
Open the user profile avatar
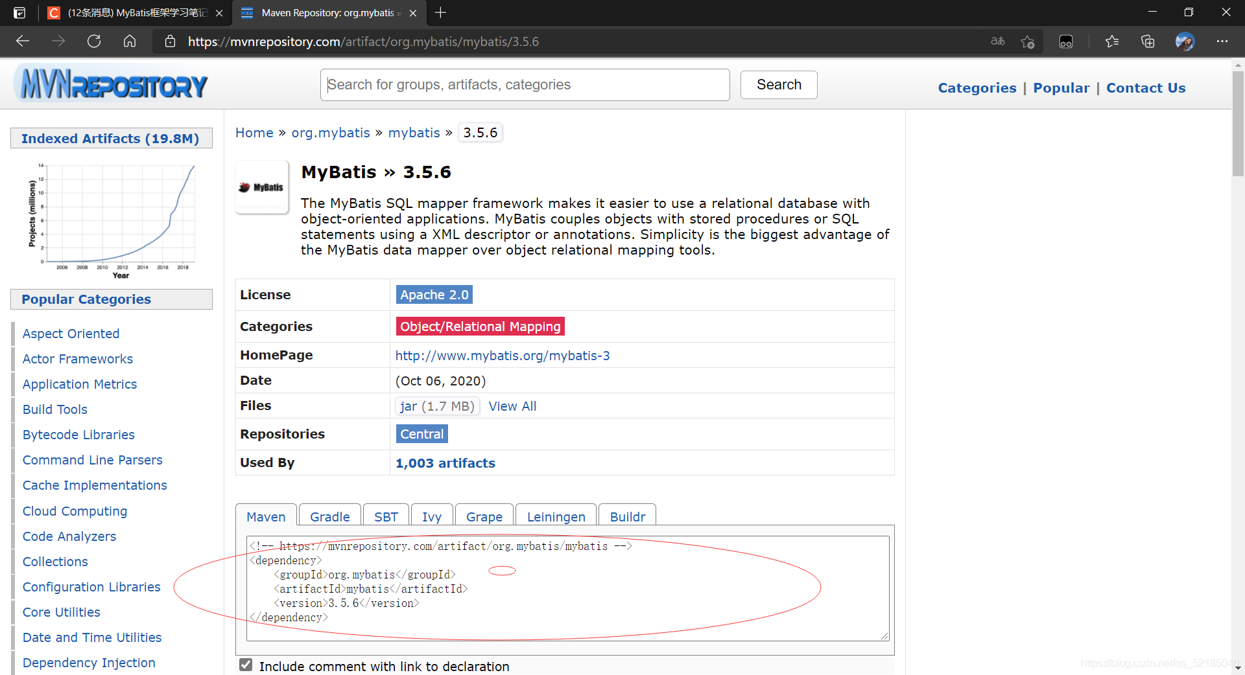[1185, 41]
